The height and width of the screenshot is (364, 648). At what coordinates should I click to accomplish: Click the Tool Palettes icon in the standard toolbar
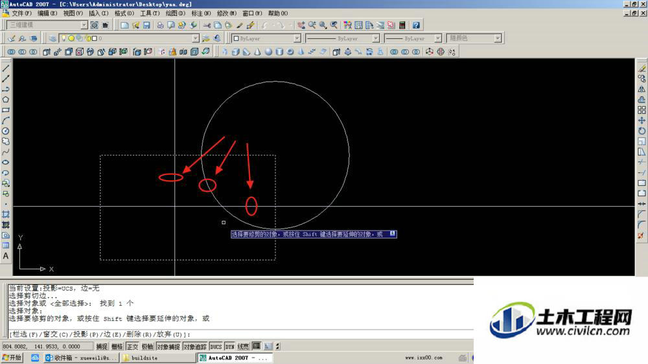click(x=369, y=25)
